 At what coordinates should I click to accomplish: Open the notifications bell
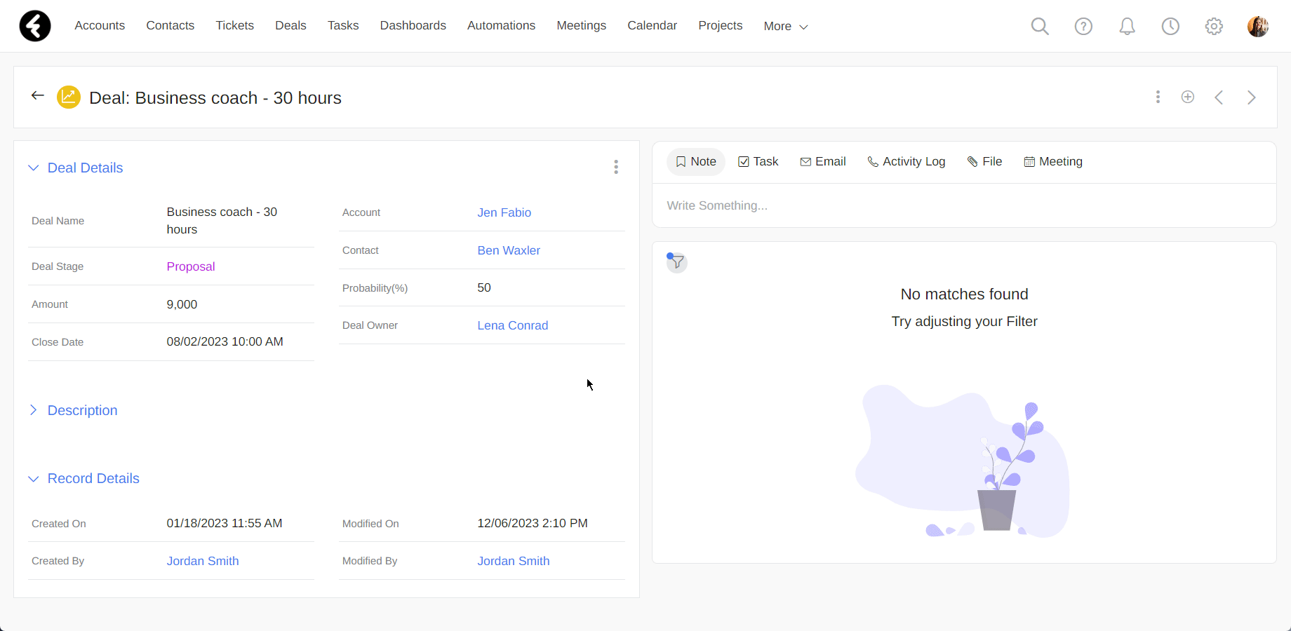[1127, 26]
